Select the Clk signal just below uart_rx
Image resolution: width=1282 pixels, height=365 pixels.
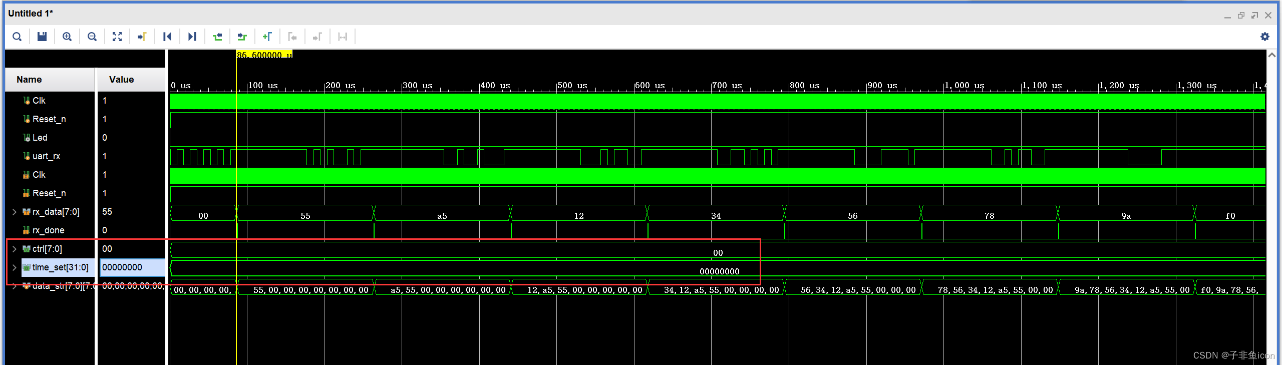(39, 175)
